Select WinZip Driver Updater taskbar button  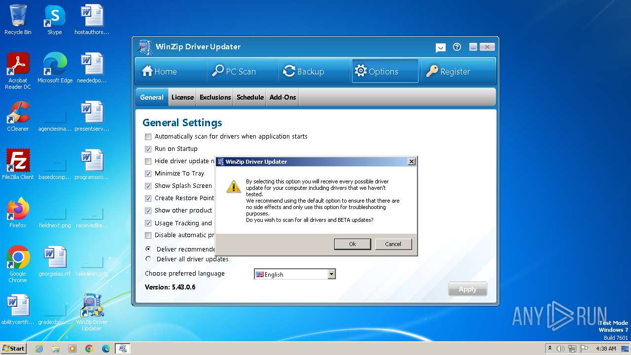point(123,349)
